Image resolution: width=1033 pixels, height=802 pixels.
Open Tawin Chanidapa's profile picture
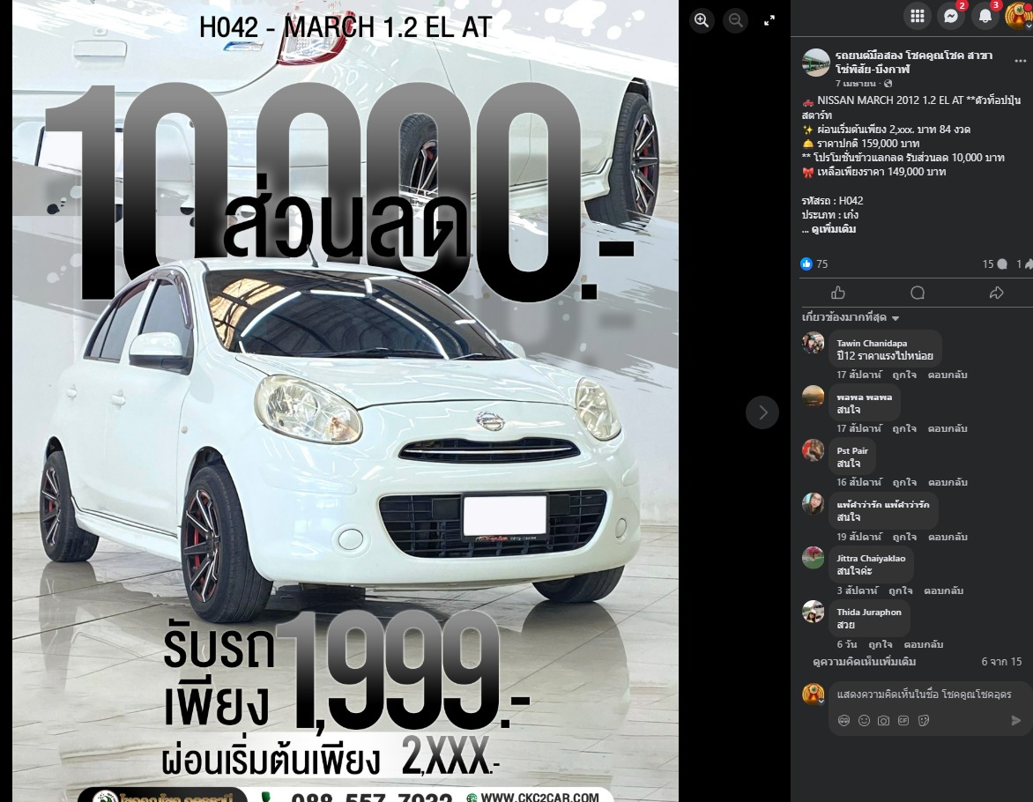(x=813, y=343)
